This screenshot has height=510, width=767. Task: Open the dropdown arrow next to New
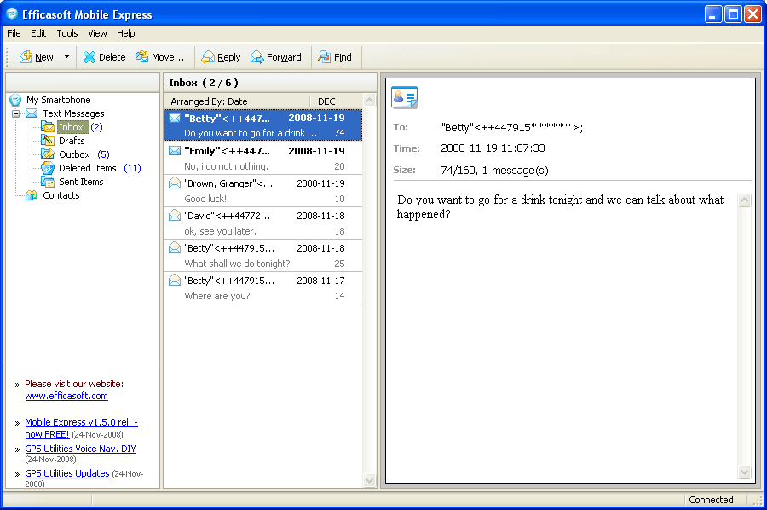coord(66,57)
